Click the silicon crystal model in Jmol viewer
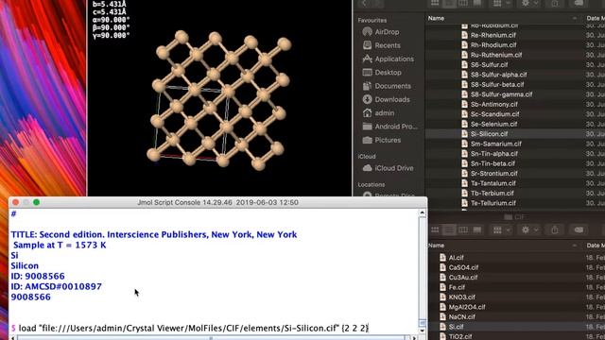This screenshot has width=605, height=340. 219,101
